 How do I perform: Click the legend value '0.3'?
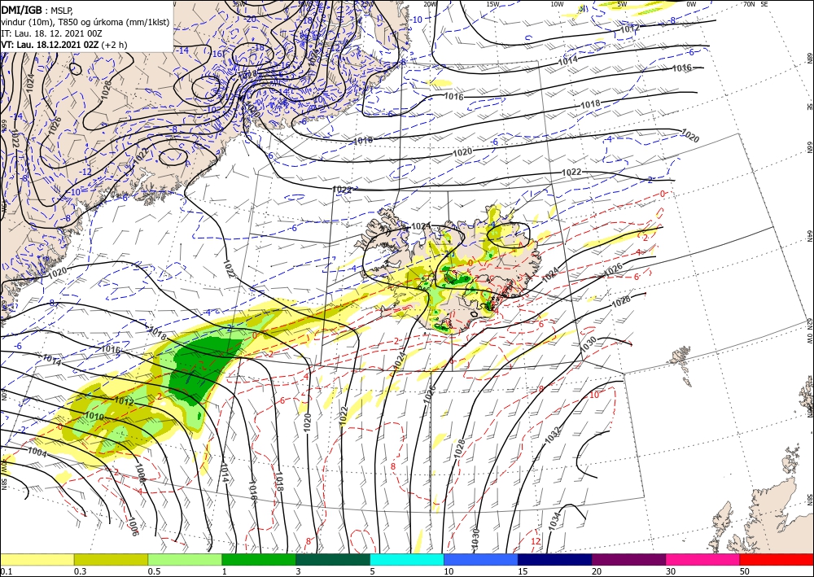[80, 571]
